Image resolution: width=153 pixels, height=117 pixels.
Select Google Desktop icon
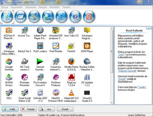(9, 62)
